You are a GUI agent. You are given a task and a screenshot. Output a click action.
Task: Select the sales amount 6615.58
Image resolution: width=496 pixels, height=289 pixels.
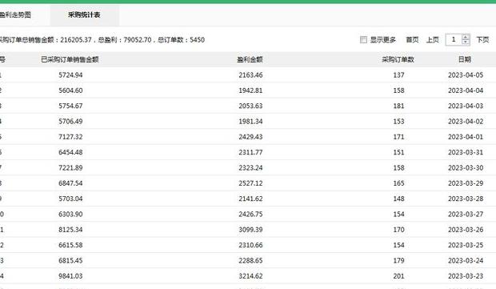[70, 246]
